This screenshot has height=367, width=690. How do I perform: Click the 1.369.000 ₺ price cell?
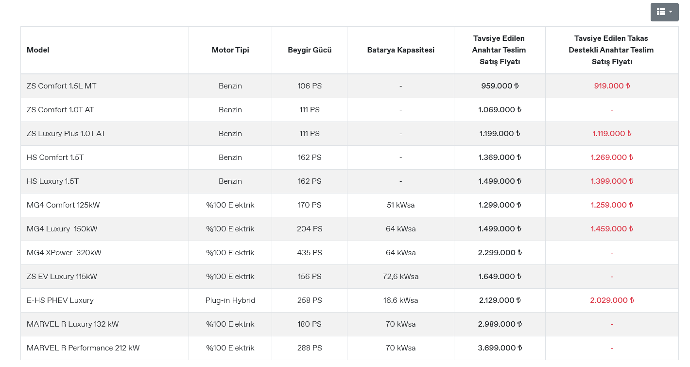pos(500,157)
